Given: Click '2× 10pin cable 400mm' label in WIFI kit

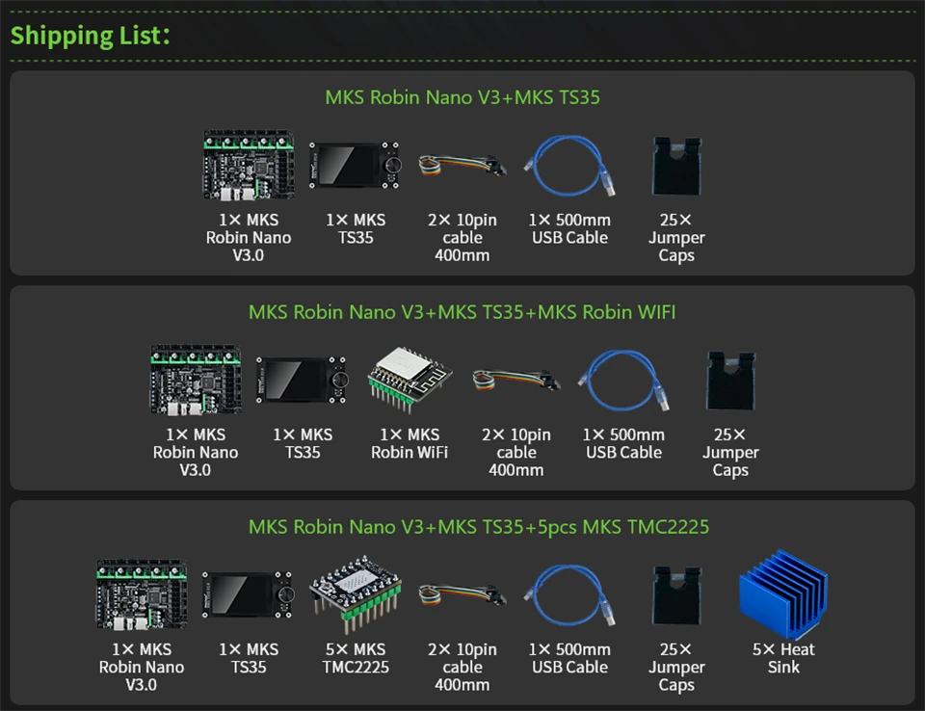Looking at the screenshot, I should click(x=516, y=452).
